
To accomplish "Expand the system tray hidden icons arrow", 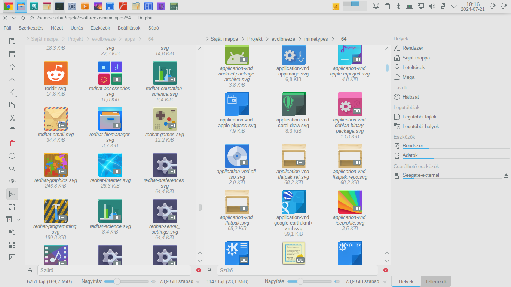I will point(454,6).
